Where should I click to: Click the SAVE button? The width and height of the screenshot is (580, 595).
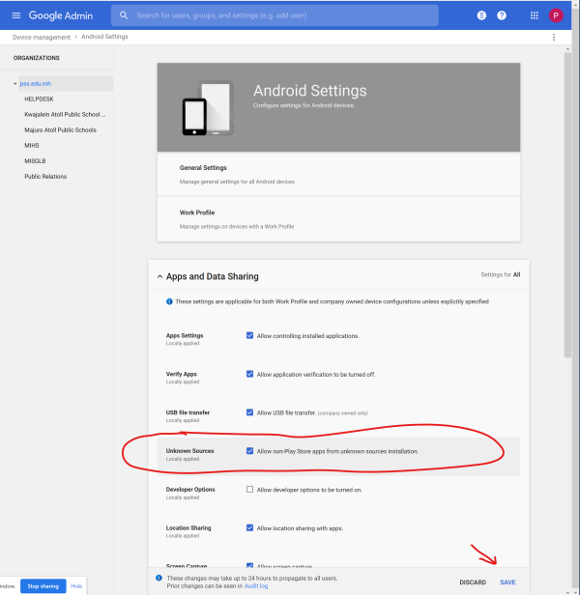click(507, 582)
